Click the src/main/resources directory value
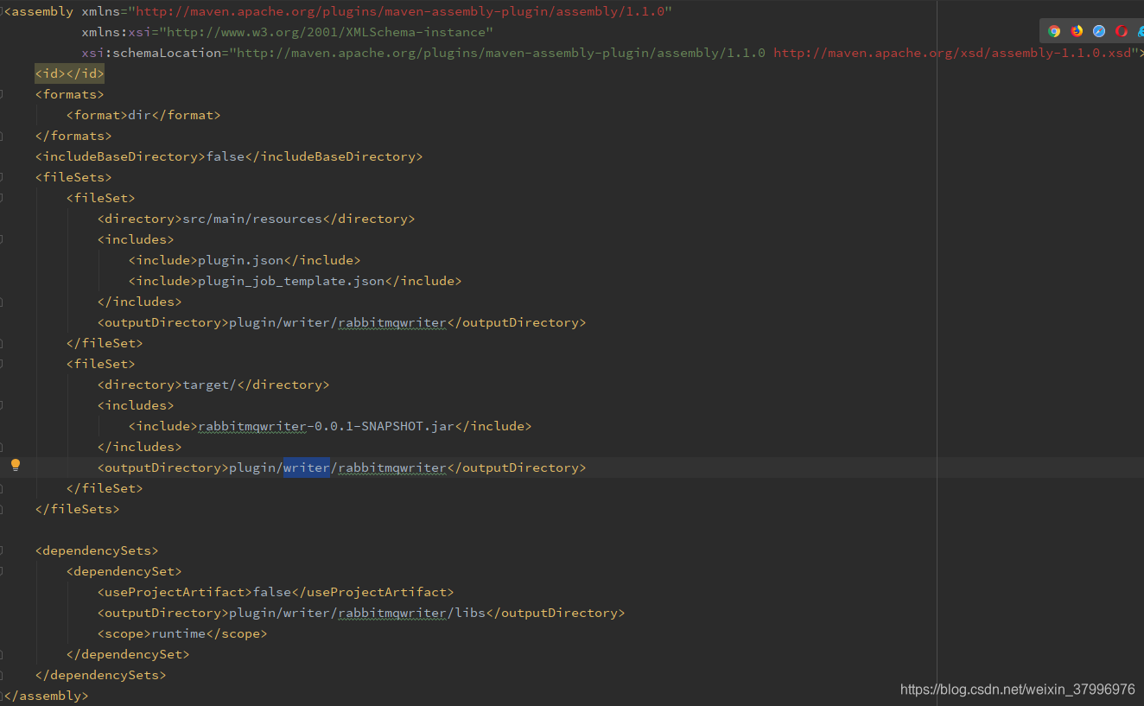Viewport: 1144px width, 706px height. click(x=252, y=219)
